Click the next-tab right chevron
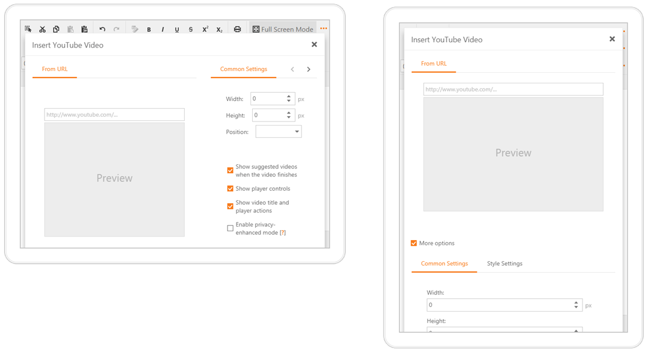This screenshot has height=358, width=657. 309,69
